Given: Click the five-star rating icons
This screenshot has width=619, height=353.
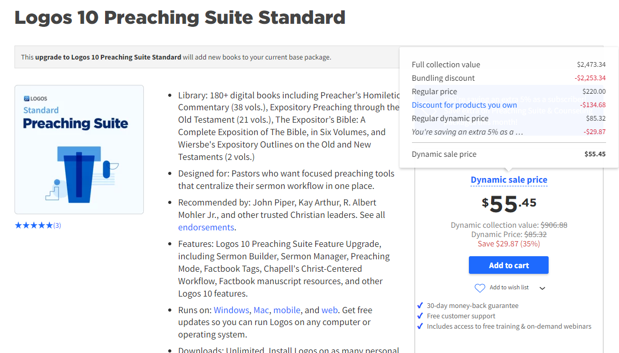Looking at the screenshot, I should pyautogui.click(x=34, y=225).
